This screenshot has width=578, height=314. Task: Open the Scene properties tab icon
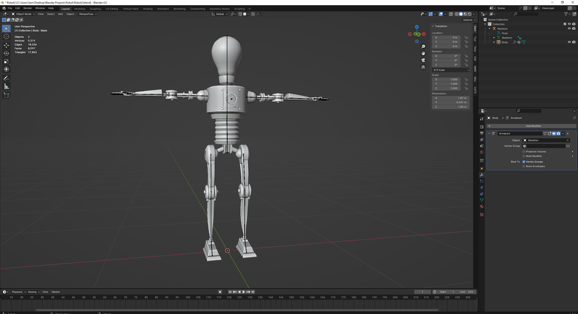(x=482, y=146)
